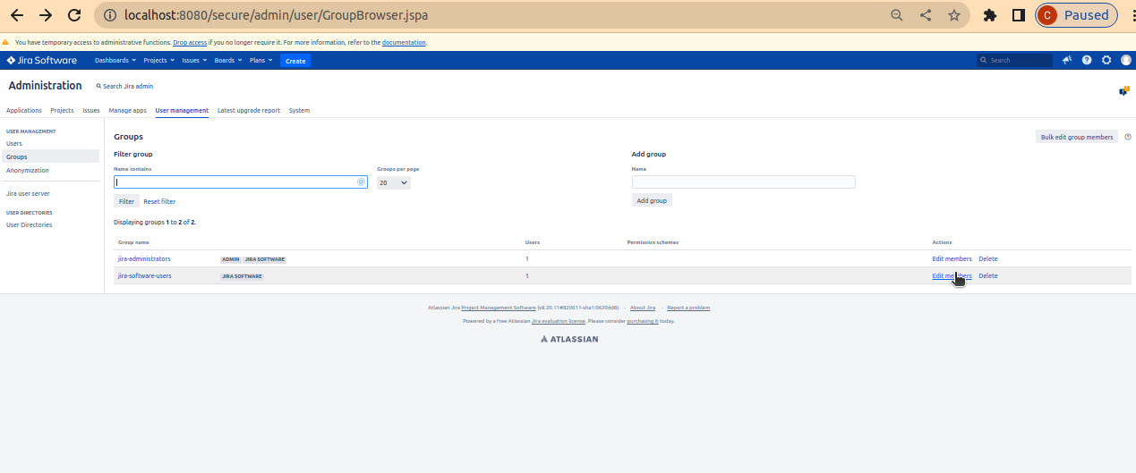Open the jira-administrators group link

(x=144, y=258)
